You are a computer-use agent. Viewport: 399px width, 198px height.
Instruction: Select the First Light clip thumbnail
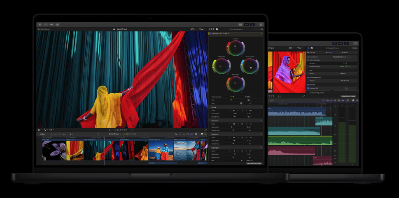[54, 150]
